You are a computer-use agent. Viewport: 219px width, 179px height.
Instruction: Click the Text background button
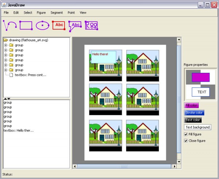197,127
